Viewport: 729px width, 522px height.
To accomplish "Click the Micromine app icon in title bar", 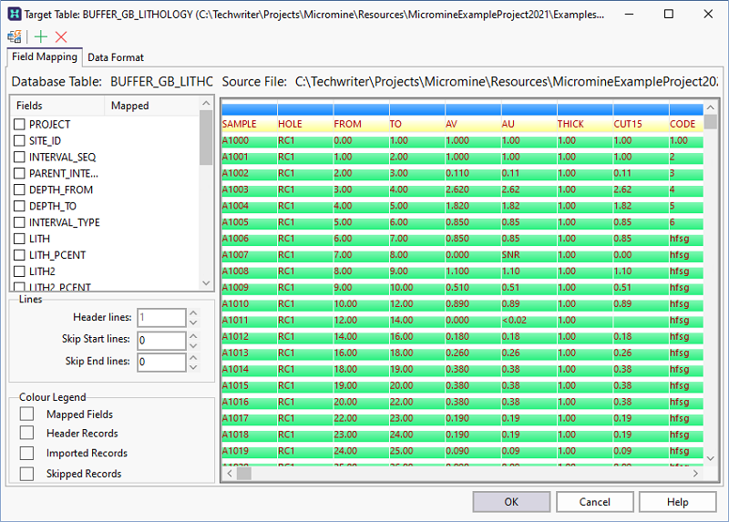I will click(15, 14).
